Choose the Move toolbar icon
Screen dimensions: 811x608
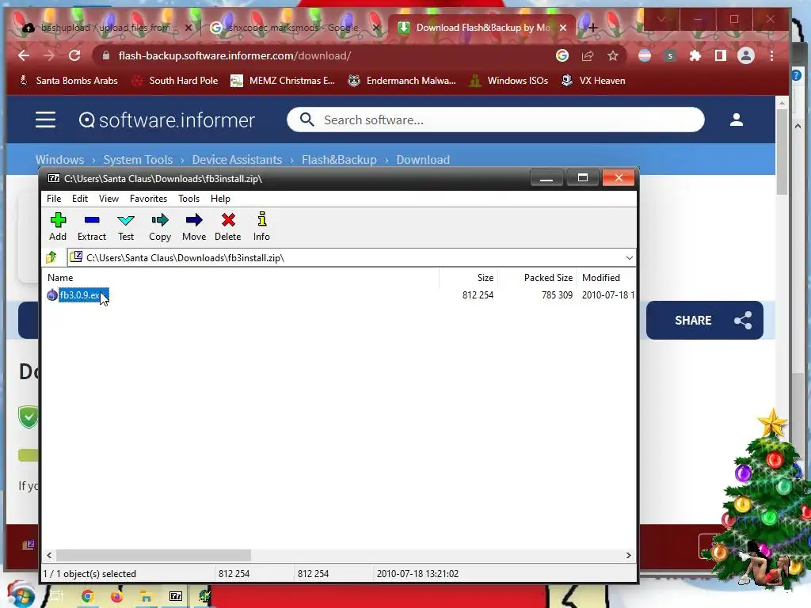[x=194, y=226]
